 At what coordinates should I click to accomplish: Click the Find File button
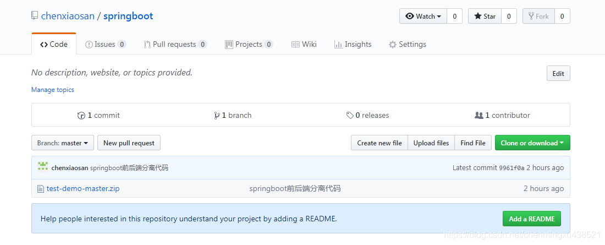(x=473, y=143)
